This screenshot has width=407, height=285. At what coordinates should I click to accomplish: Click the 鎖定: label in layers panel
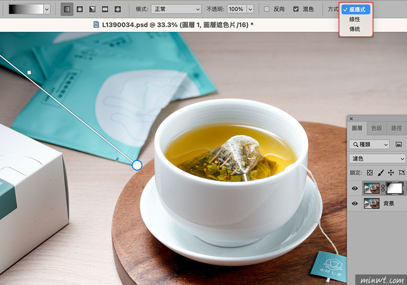tap(356, 172)
